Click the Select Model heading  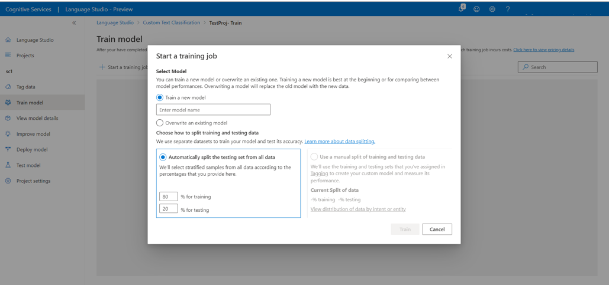point(171,71)
